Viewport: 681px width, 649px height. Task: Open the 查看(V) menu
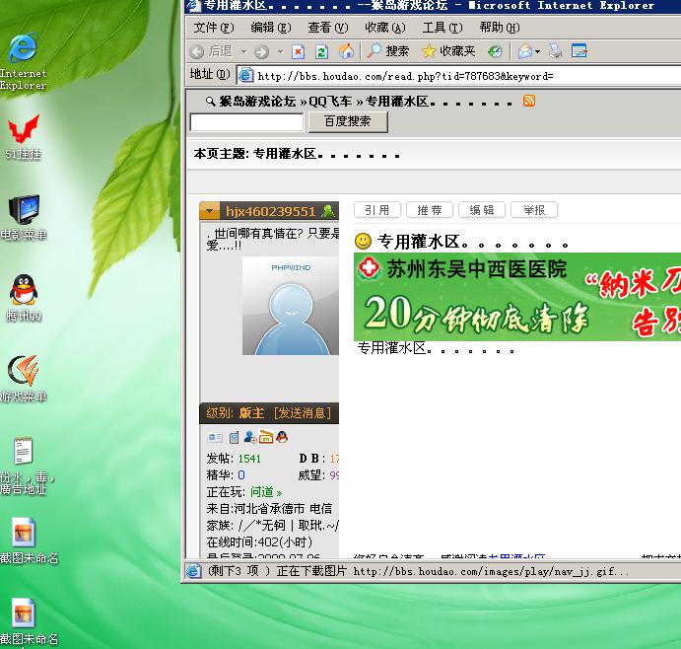coord(328,28)
